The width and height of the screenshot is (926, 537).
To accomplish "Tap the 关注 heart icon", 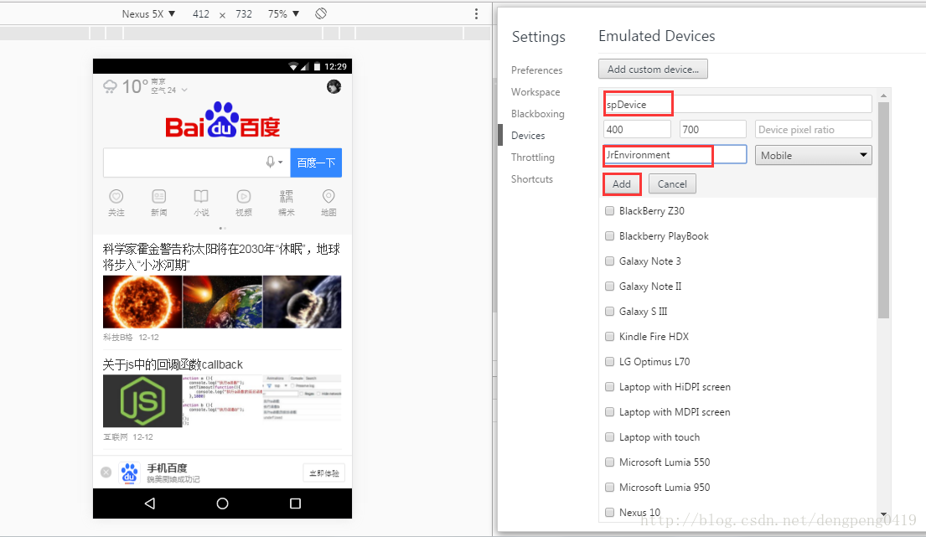I will click(116, 197).
